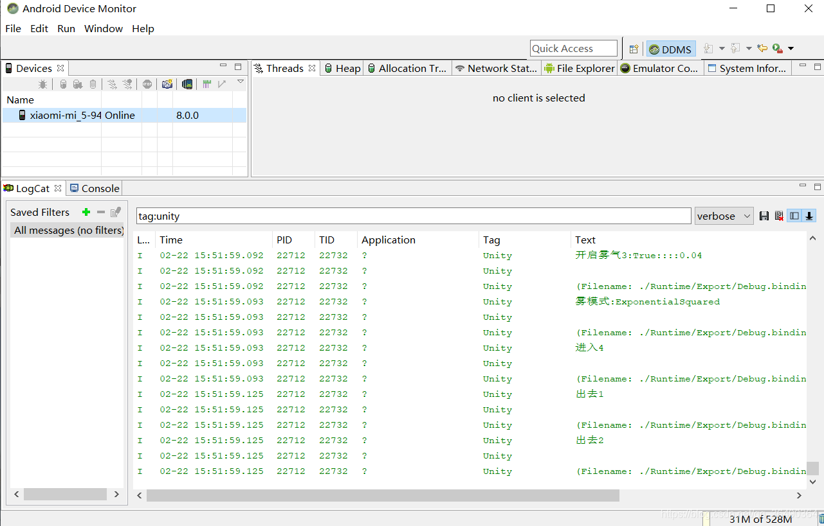Image resolution: width=824 pixels, height=526 pixels.
Task: Click the Run External Tools icon
Action: tap(778, 49)
